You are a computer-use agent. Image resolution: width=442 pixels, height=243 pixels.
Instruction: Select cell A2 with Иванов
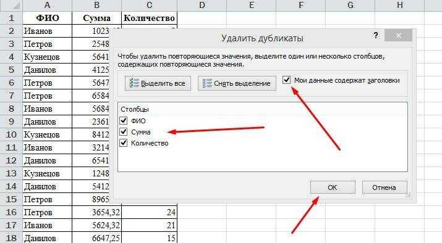point(48,31)
